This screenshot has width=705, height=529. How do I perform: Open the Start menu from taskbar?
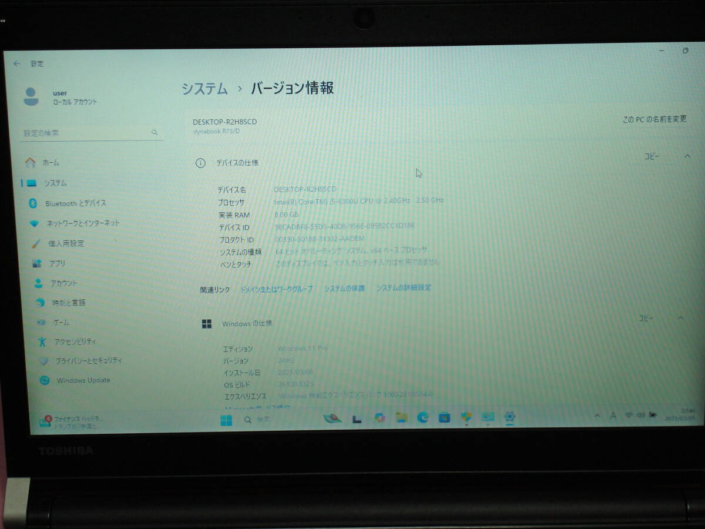226,420
